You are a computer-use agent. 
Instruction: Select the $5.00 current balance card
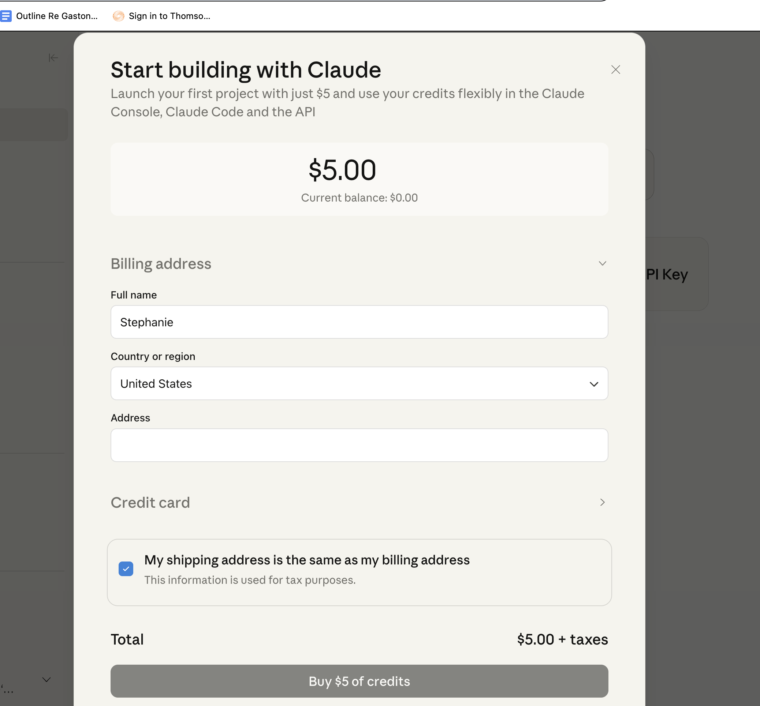pyautogui.click(x=359, y=179)
